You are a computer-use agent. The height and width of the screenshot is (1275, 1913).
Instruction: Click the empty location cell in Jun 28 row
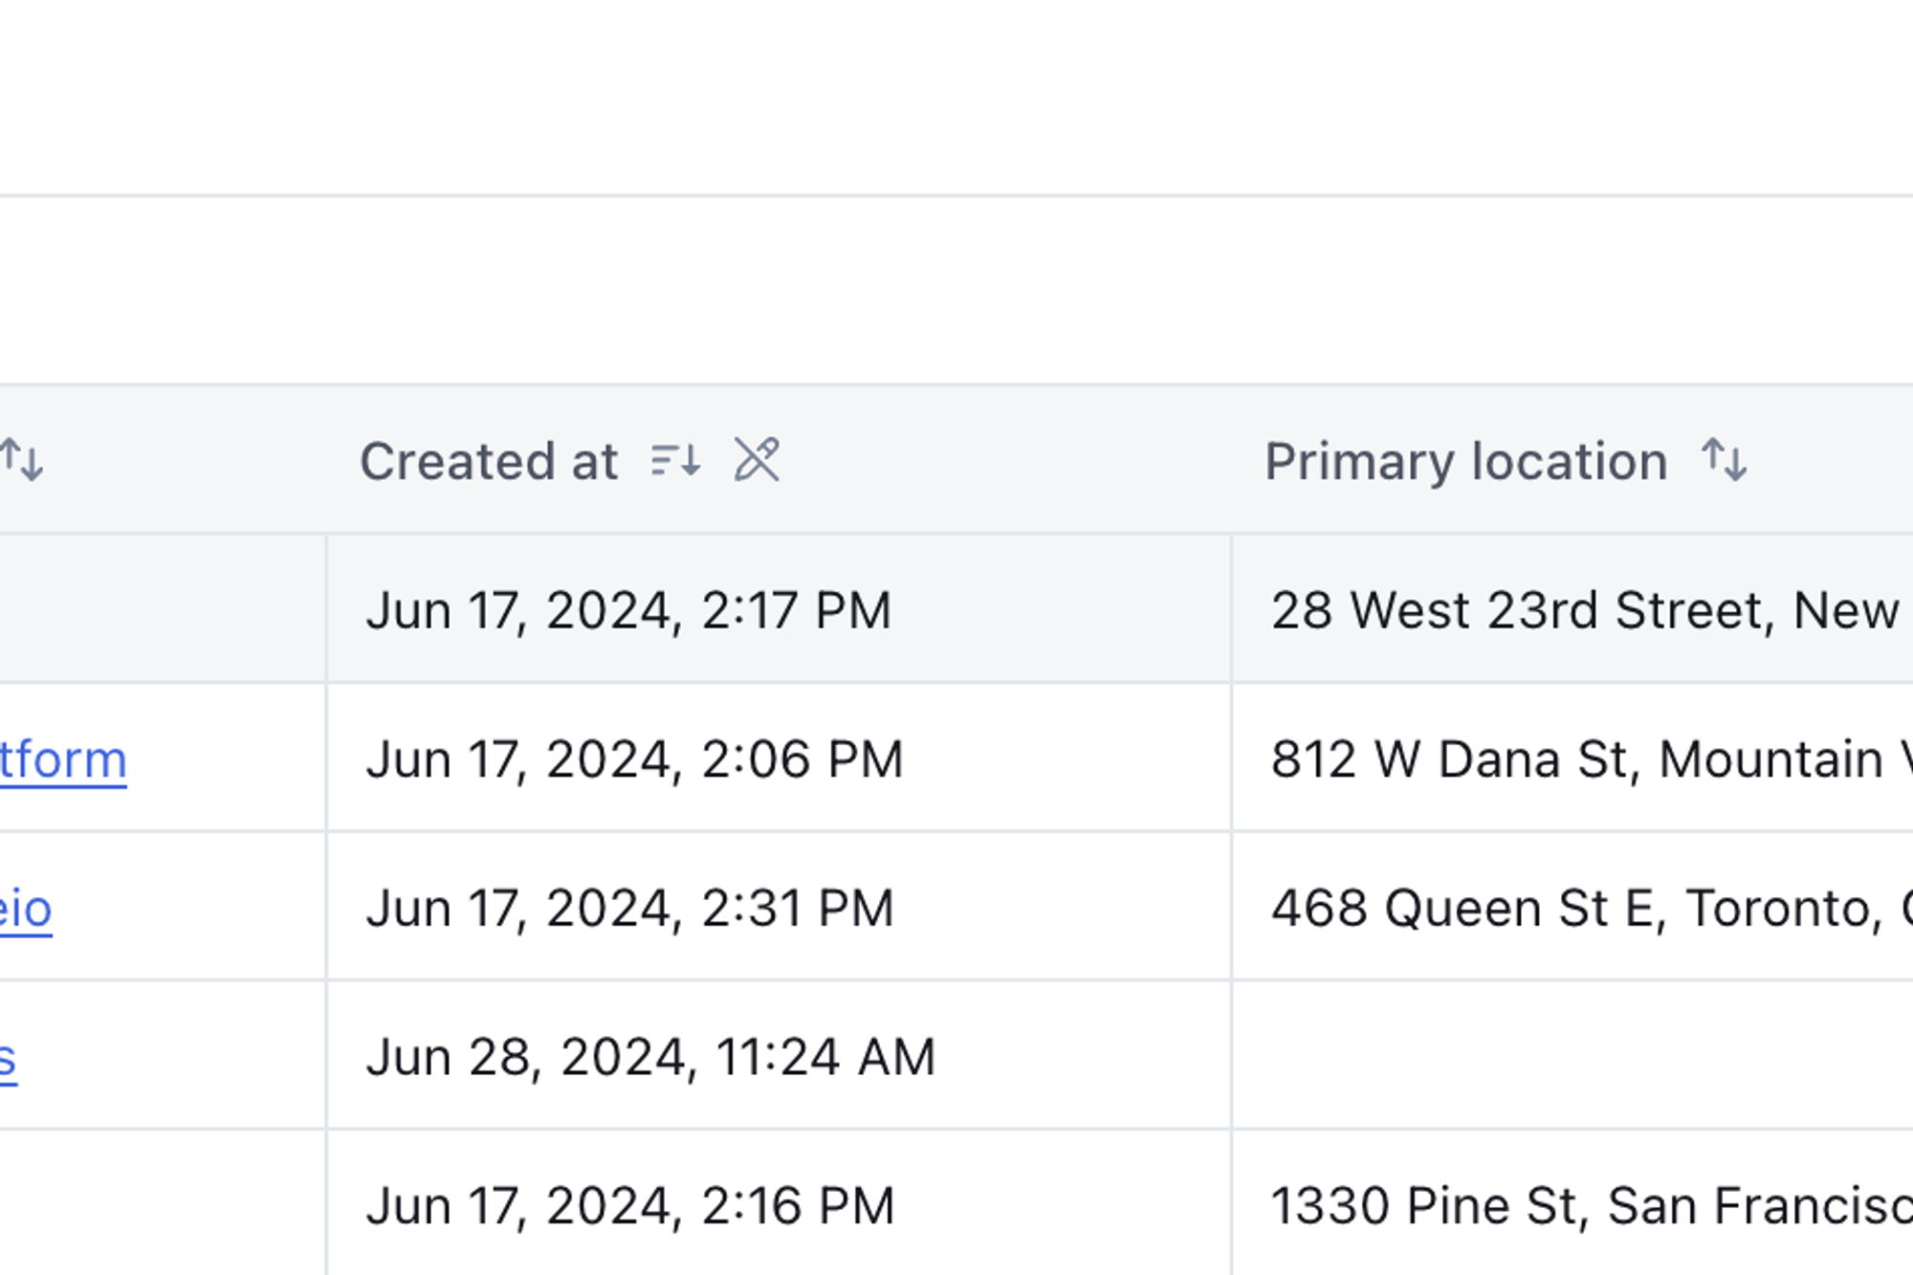(x=1573, y=1056)
